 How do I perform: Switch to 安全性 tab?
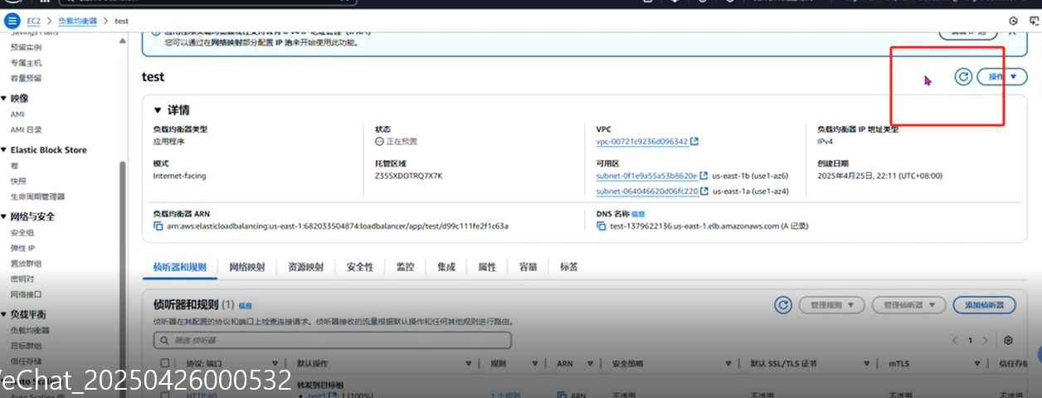pyautogui.click(x=360, y=267)
